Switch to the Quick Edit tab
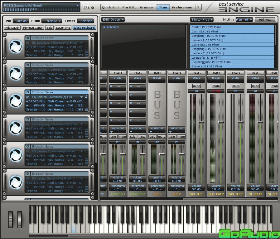The height and width of the screenshot is (239, 280). (110, 7)
